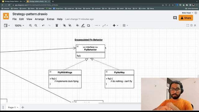
Task: Click the redo arrow icon
Action: click(x=49, y=26)
